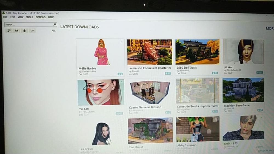Click the plus icon on Lili Ann card

pyautogui.click(x=262, y=42)
